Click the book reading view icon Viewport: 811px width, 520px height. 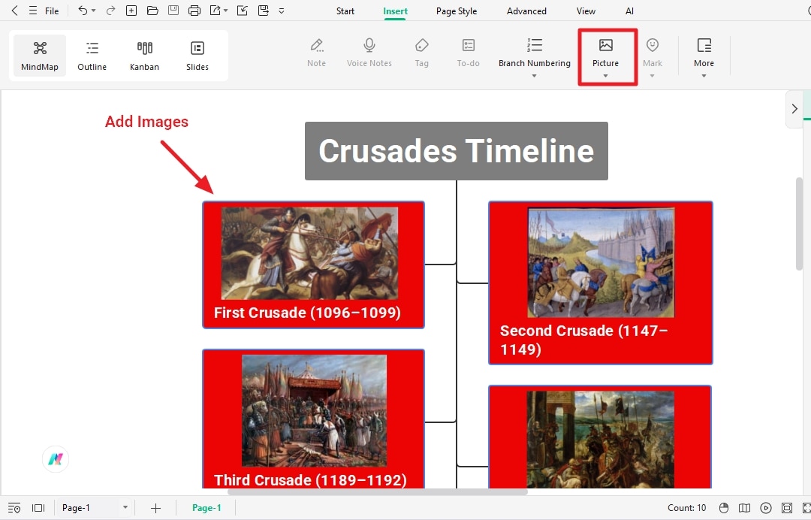[744, 507]
